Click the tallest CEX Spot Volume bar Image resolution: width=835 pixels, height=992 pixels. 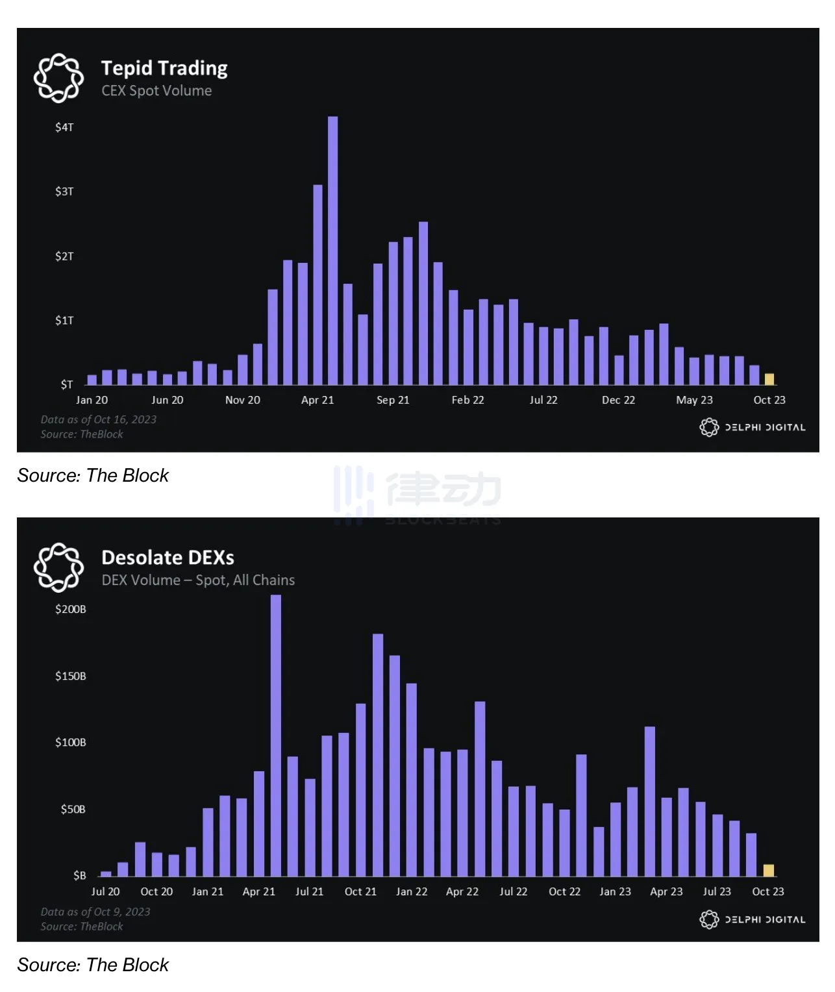pos(332,251)
